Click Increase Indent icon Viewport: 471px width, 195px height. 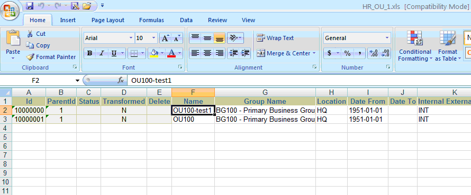(x=245, y=54)
